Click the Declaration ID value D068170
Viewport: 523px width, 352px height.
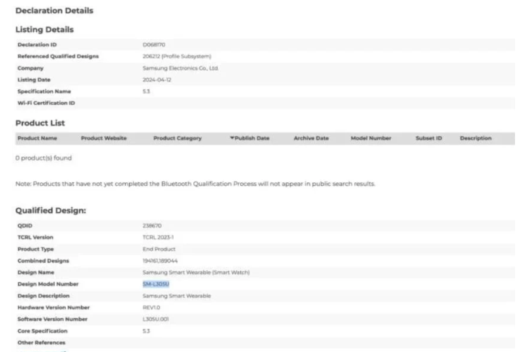coord(154,45)
